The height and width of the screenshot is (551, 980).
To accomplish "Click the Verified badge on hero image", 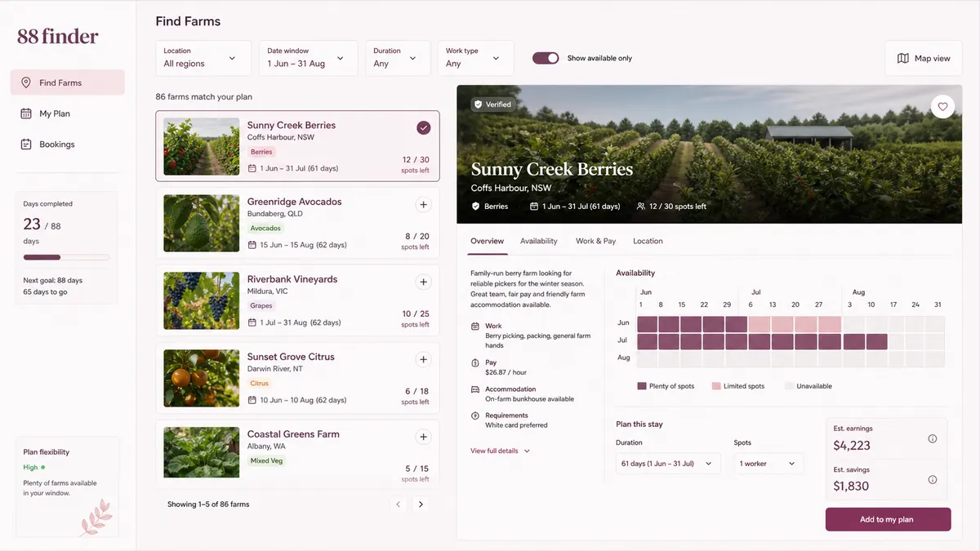I will [x=492, y=104].
